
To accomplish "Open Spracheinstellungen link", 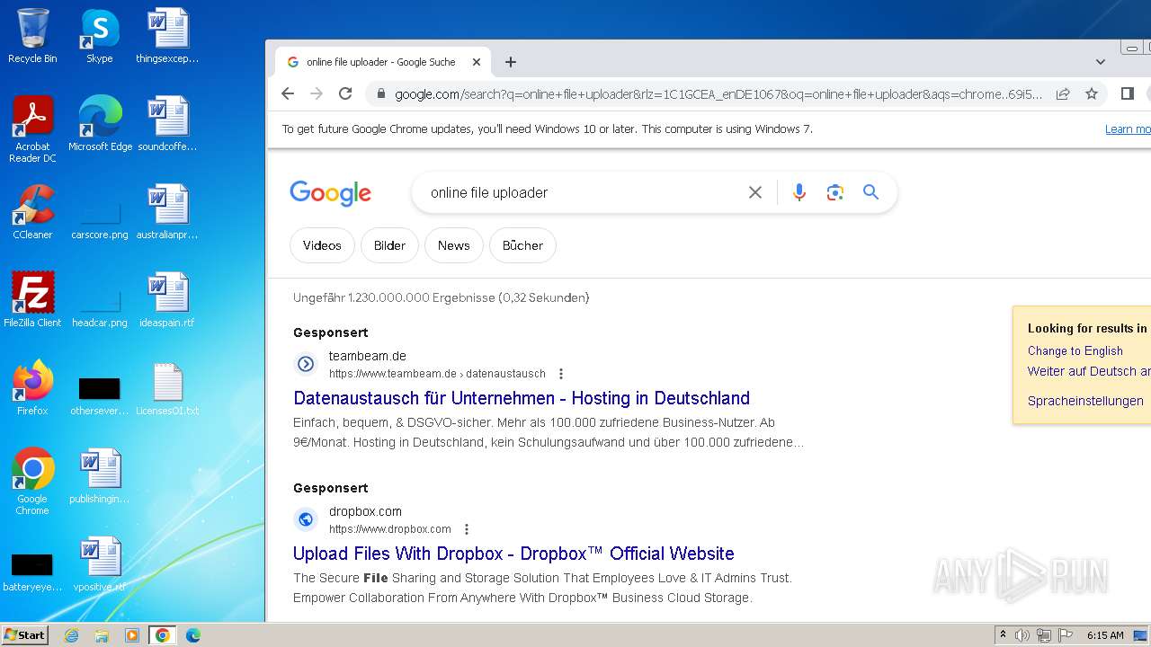I will point(1085,401).
